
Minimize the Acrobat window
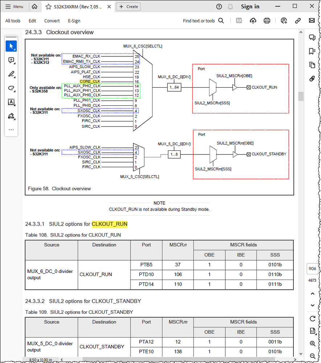coord(278,7)
